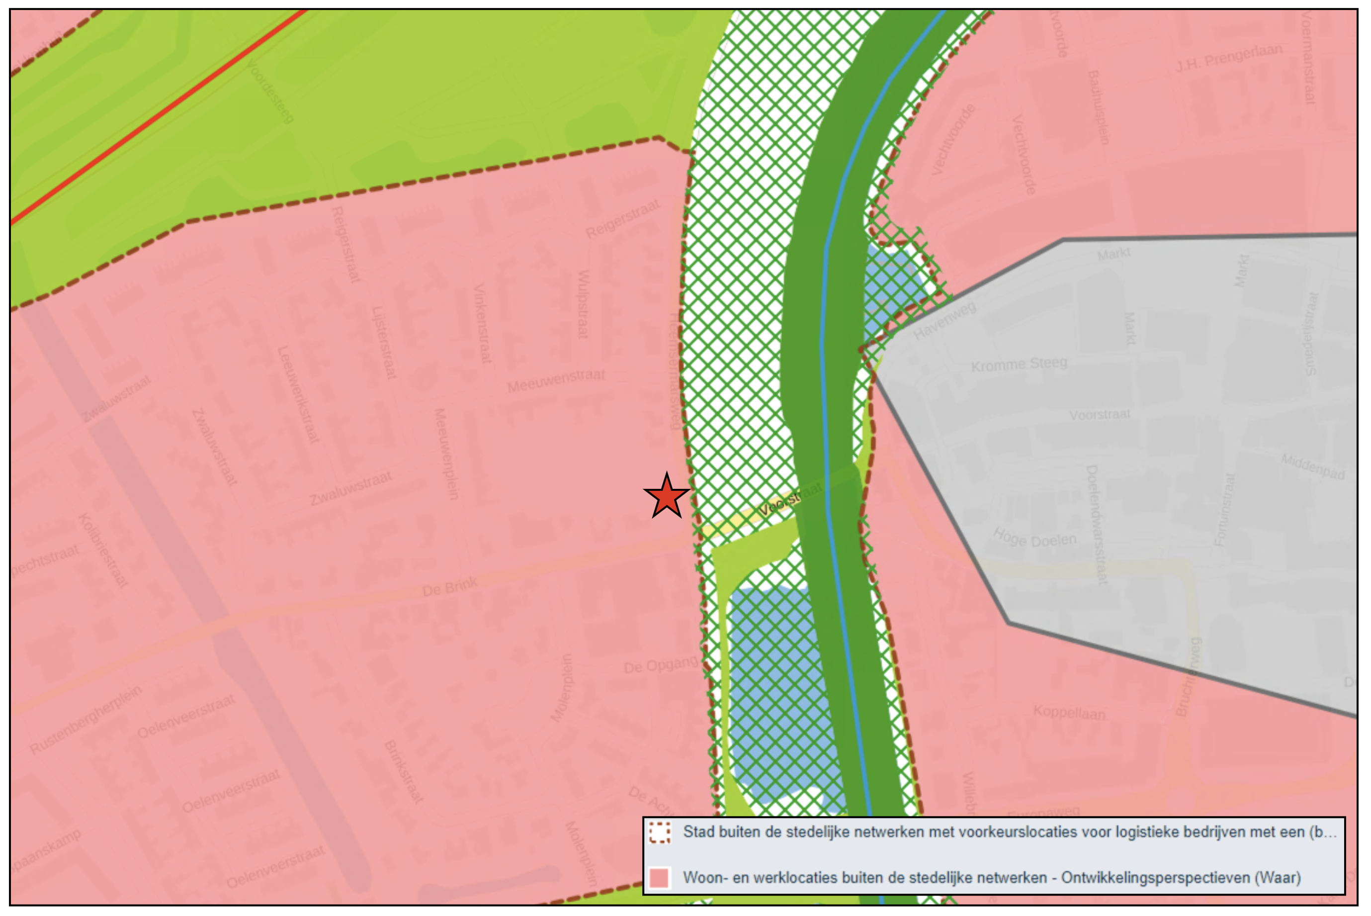
Task: Click the Meeuwenstraat street label
Action: [x=555, y=380]
